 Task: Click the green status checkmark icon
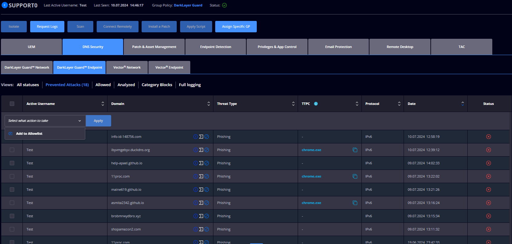224,5
